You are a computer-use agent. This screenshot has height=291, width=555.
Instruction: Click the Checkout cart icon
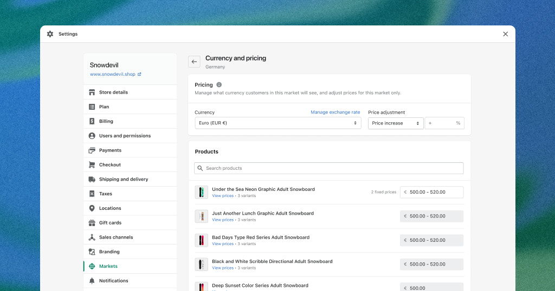coord(92,165)
